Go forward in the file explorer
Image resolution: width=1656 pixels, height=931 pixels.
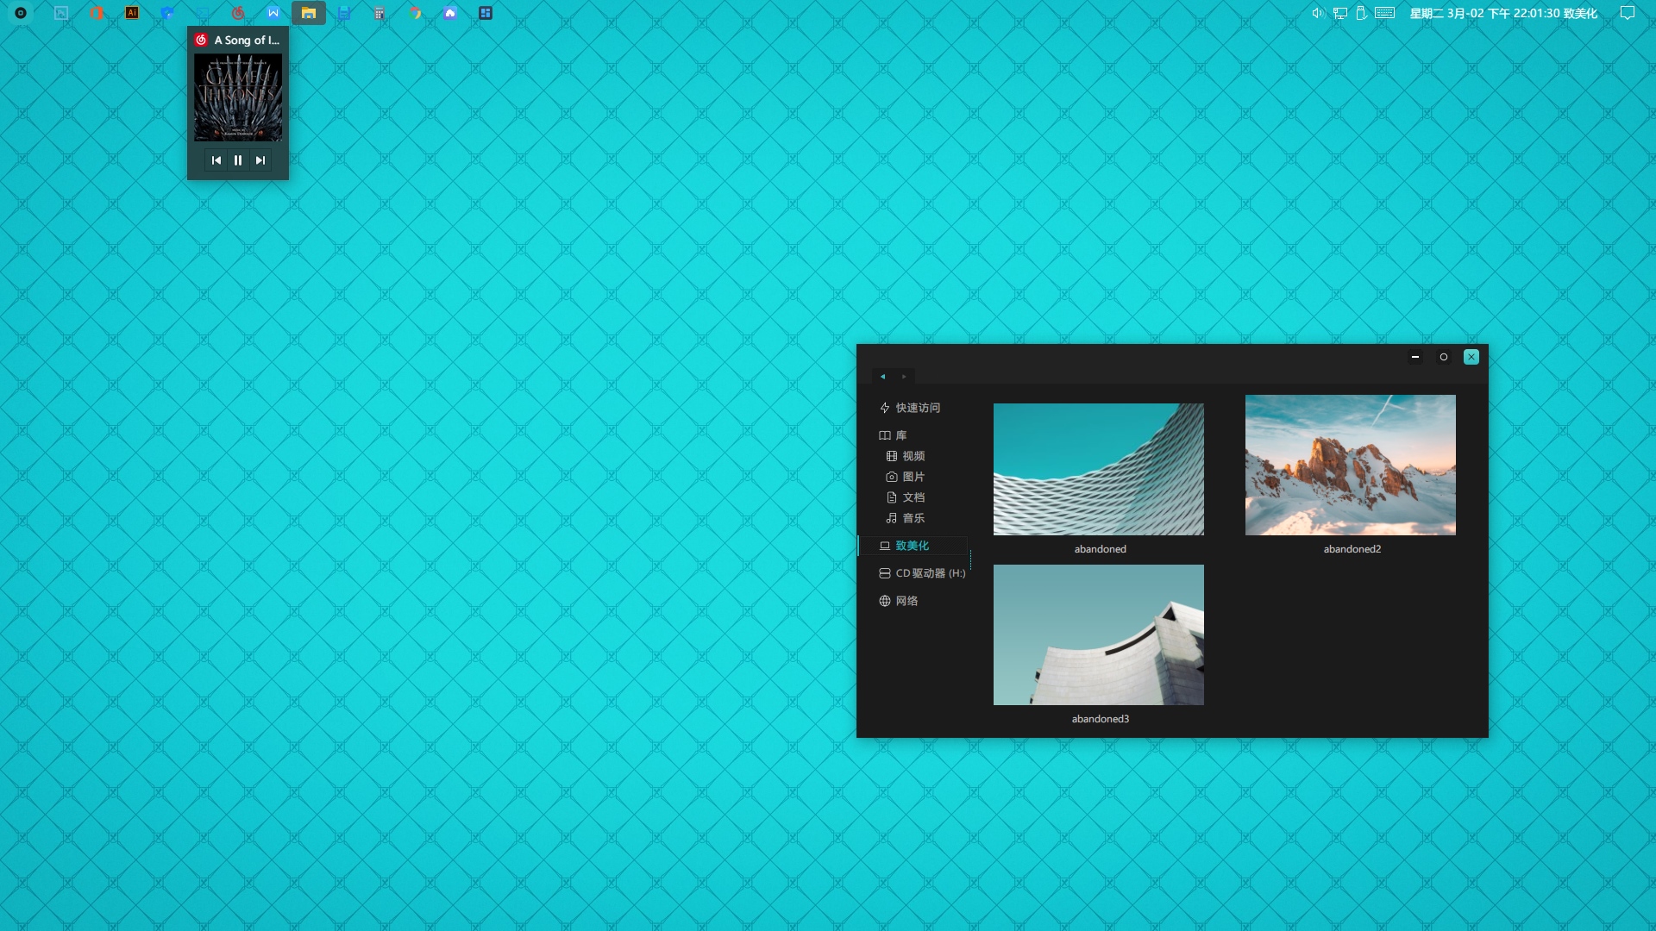(x=904, y=377)
